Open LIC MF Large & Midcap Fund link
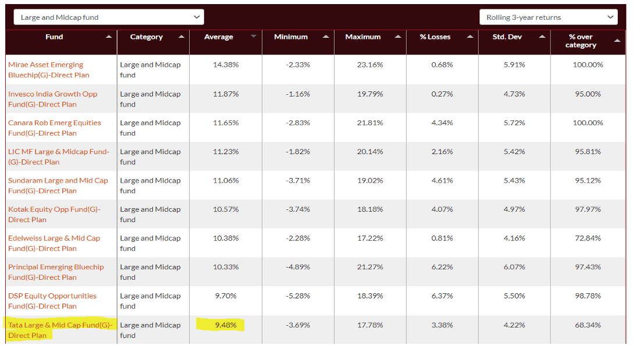This screenshot has height=349, width=633. pyautogui.click(x=59, y=156)
